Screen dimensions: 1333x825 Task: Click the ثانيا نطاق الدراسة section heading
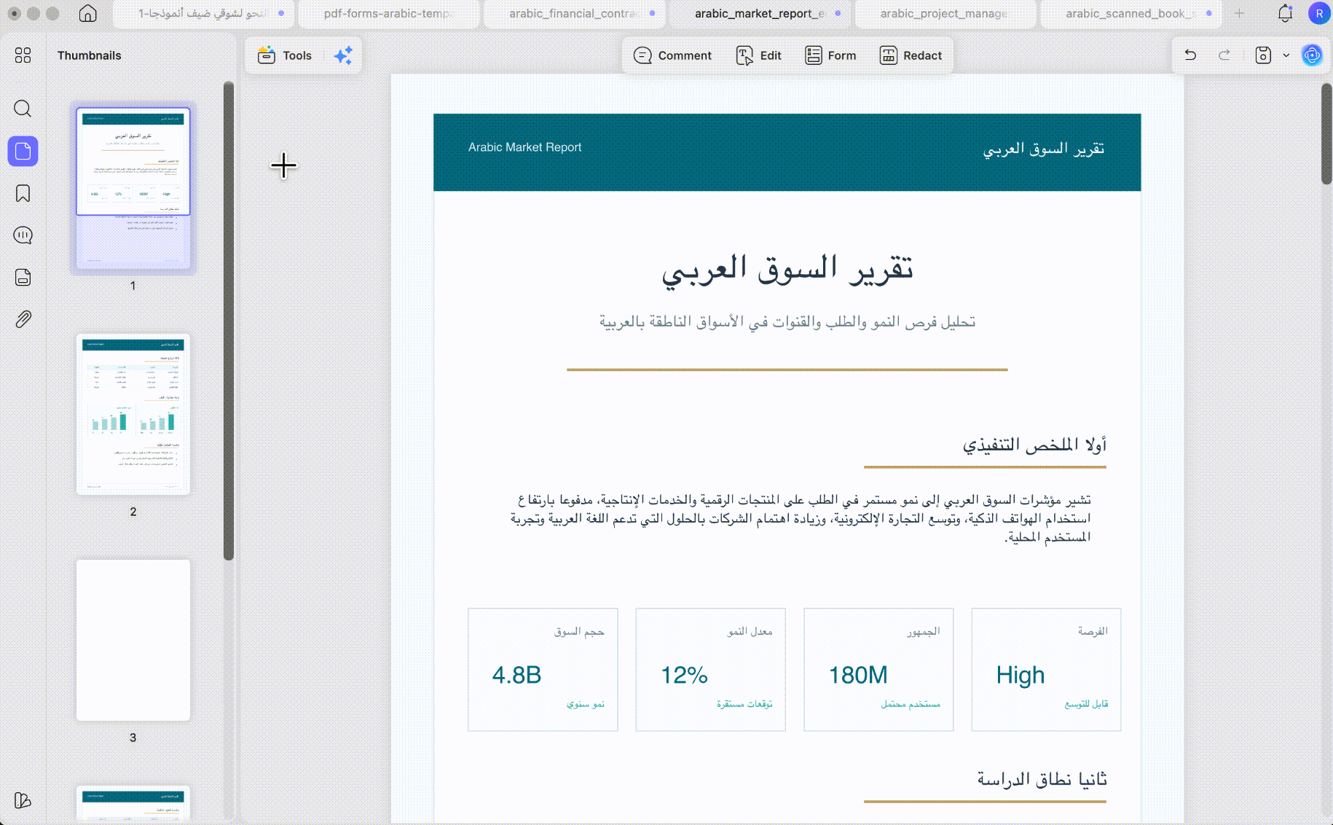tap(1042, 779)
